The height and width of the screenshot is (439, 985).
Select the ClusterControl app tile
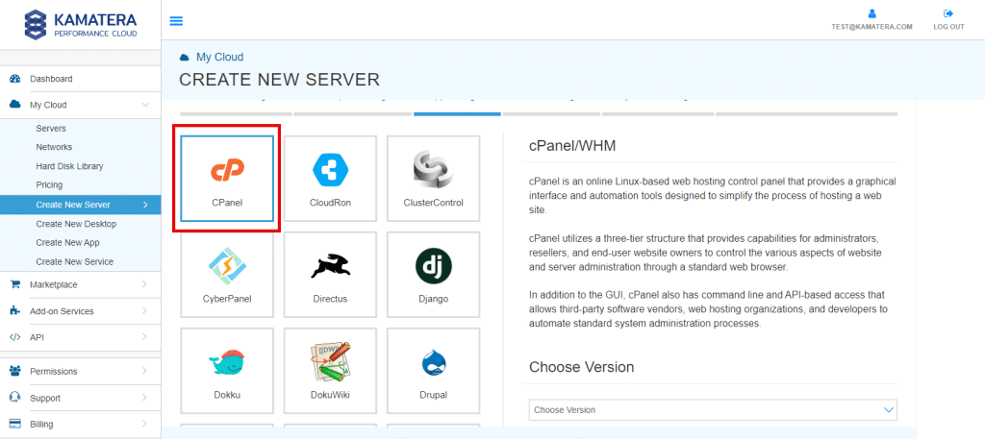(x=433, y=178)
